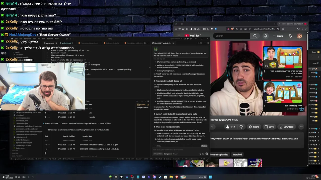321x180 pixels.
Task: Collapse the config folder in explorer
Action: pyautogui.click(x=17, y=52)
